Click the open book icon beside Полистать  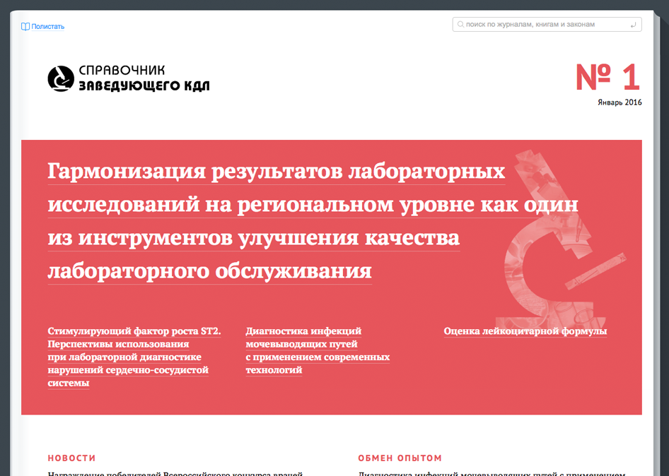(25, 27)
